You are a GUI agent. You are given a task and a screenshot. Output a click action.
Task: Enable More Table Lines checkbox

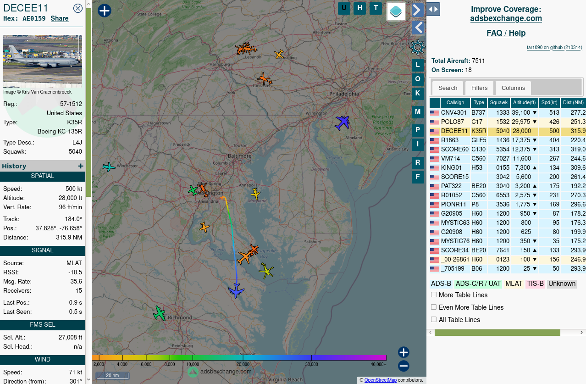[434, 295]
